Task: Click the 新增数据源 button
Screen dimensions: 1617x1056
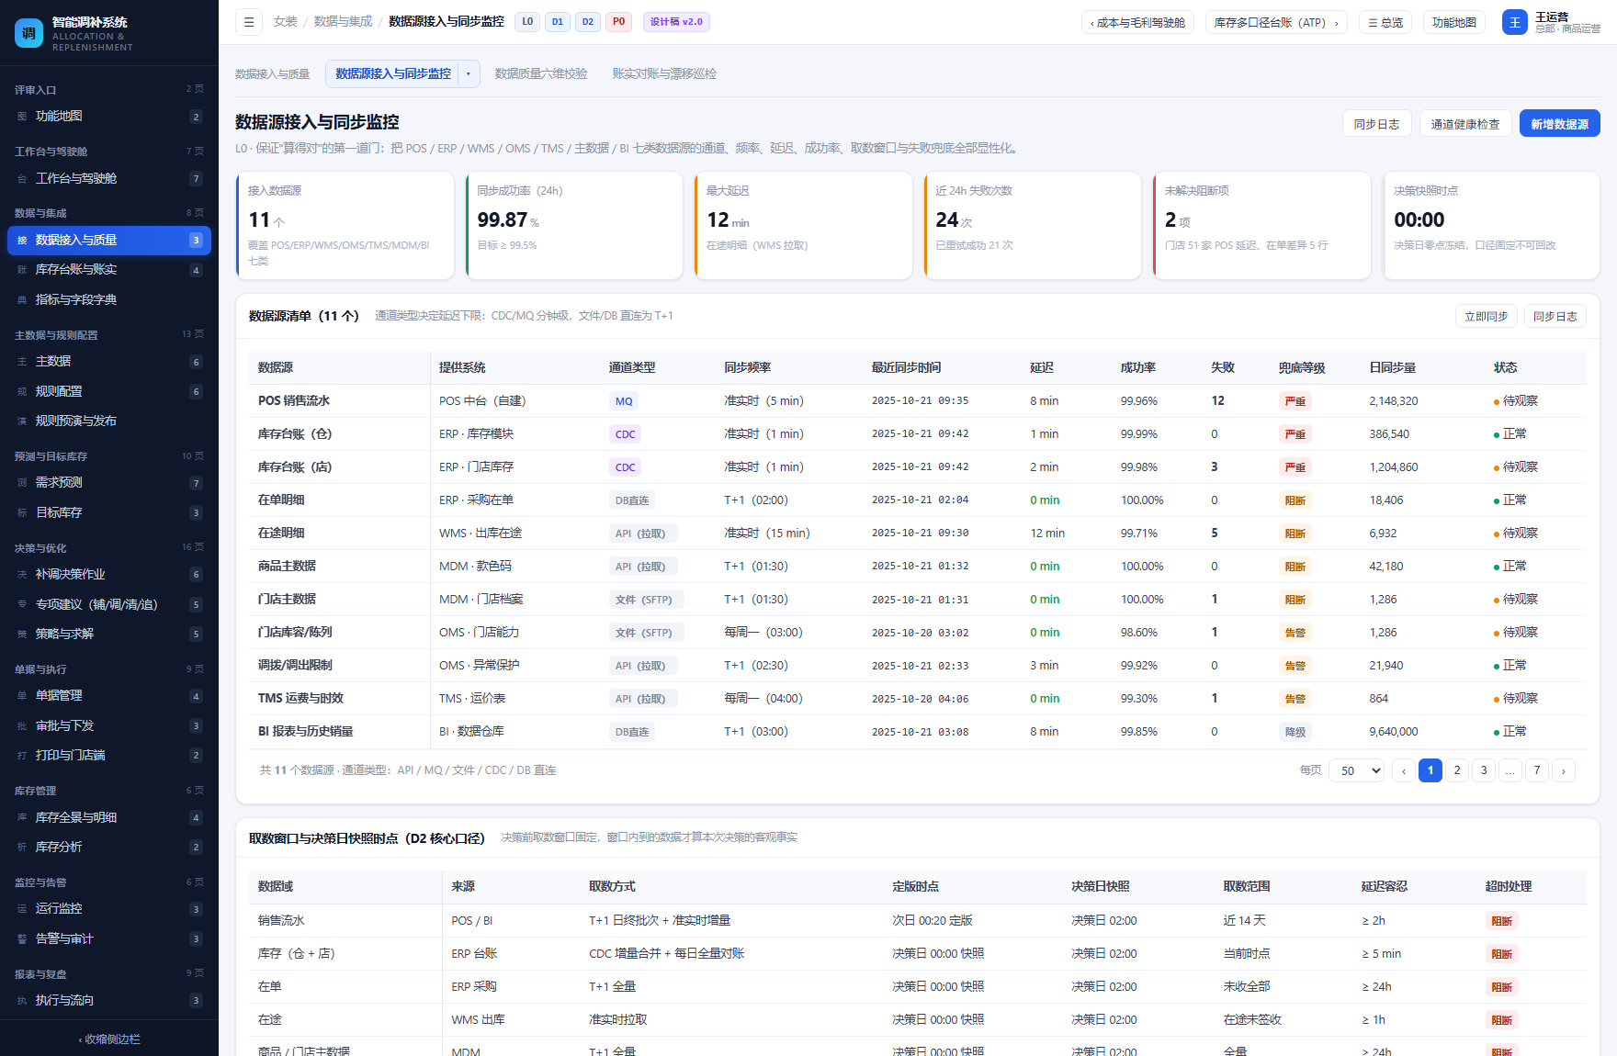Action: (x=1559, y=124)
